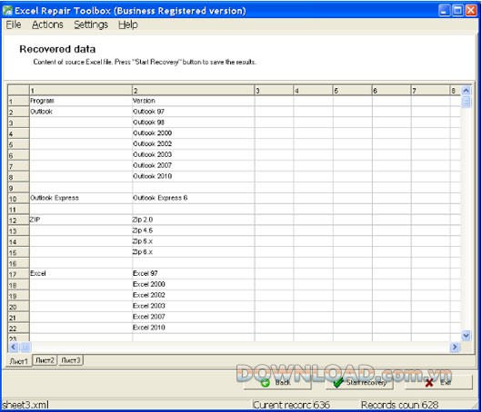The width and height of the screenshot is (482, 412).
Task: Click the 'Outlook Express' cell in column 1
Action: tap(81, 198)
